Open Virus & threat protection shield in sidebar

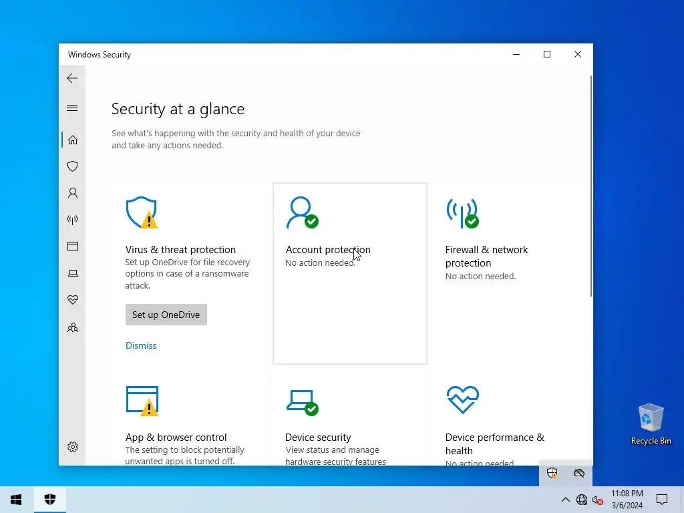click(72, 166)
